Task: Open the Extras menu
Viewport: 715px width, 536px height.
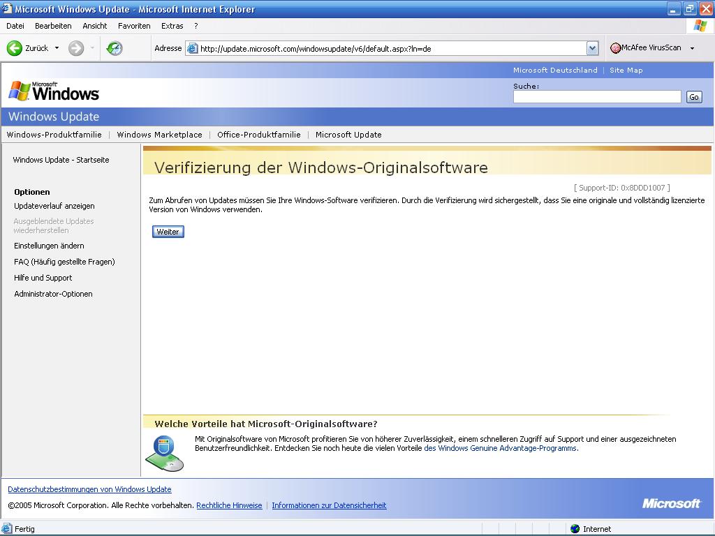Action: (x=172, y=26)
